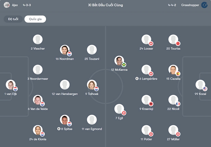
Task: Click Cazalla's player photo
Action: [173, 70]
